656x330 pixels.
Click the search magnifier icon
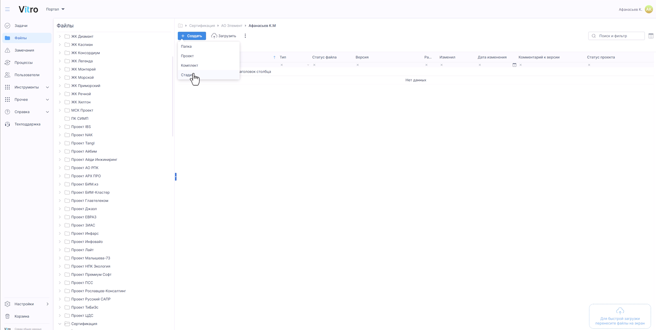tap(594, 36)
